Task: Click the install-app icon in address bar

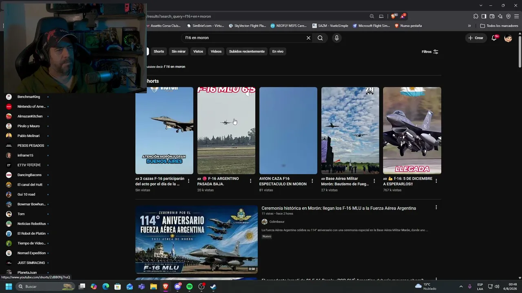Action: tap(381, 16)
